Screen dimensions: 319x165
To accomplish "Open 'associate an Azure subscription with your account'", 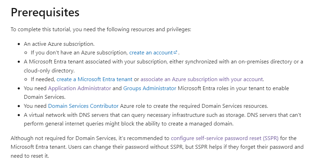I will [x=202, y=79].
